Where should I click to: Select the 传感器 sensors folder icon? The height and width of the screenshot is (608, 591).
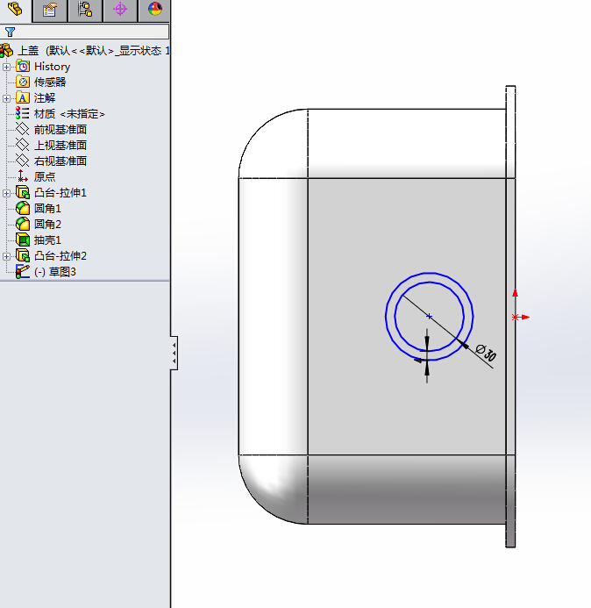pyautogui.click(x=23, y=82)
